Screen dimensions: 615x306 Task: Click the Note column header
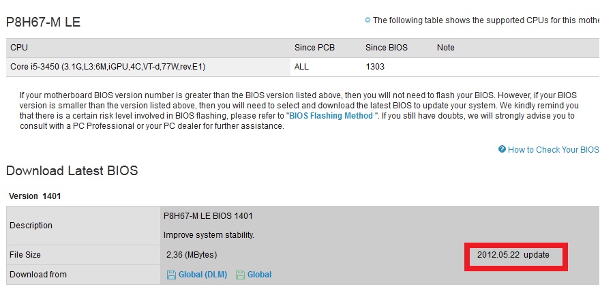445,48
